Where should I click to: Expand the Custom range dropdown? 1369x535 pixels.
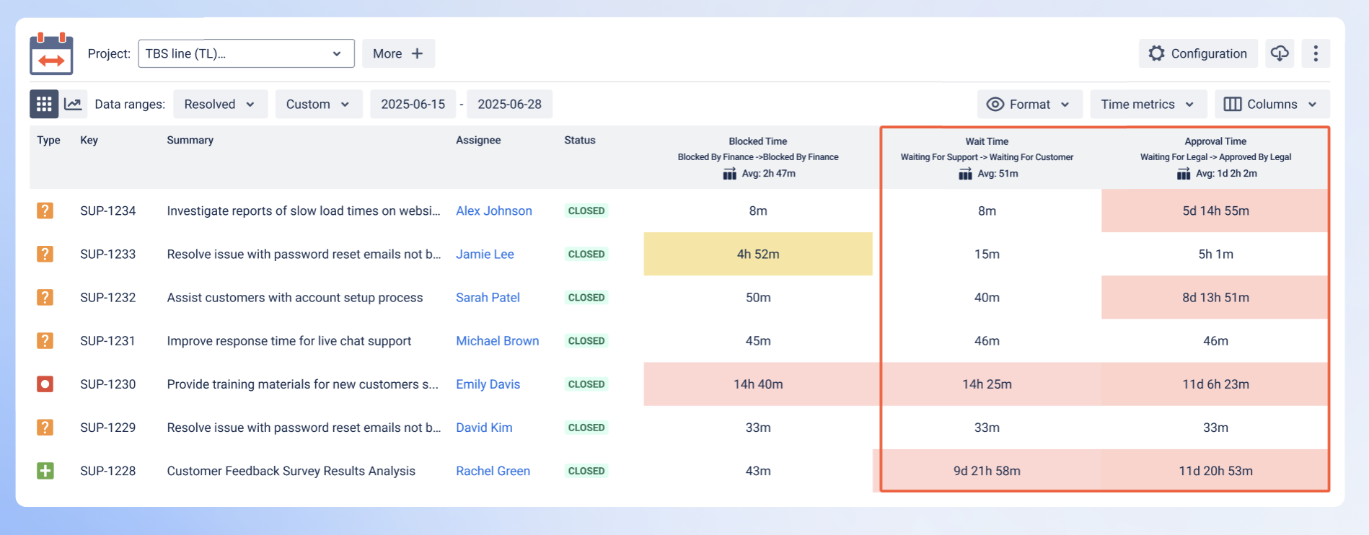(318, 104)
